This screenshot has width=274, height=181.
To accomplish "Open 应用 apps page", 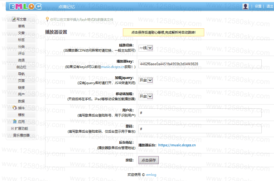I will tap(21, 121).
